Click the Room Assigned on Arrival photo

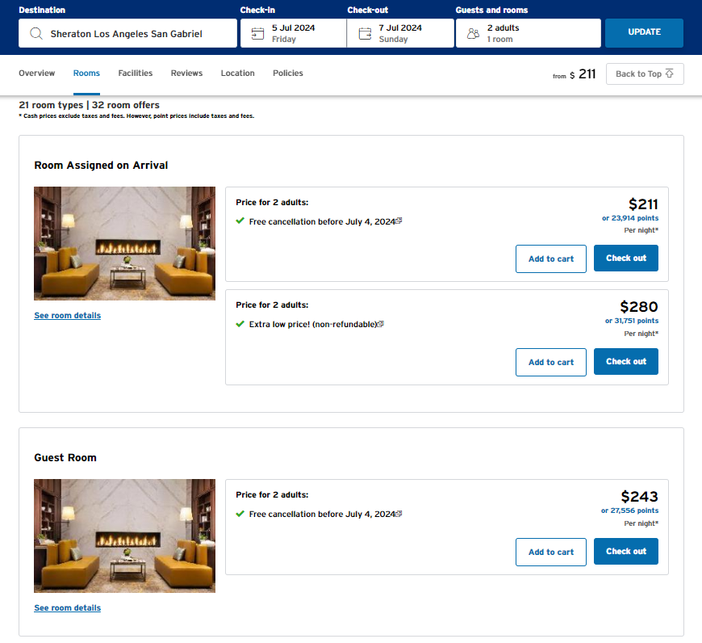[x=124, y=243]
